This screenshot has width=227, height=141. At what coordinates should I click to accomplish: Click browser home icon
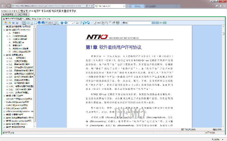point(217,6)
